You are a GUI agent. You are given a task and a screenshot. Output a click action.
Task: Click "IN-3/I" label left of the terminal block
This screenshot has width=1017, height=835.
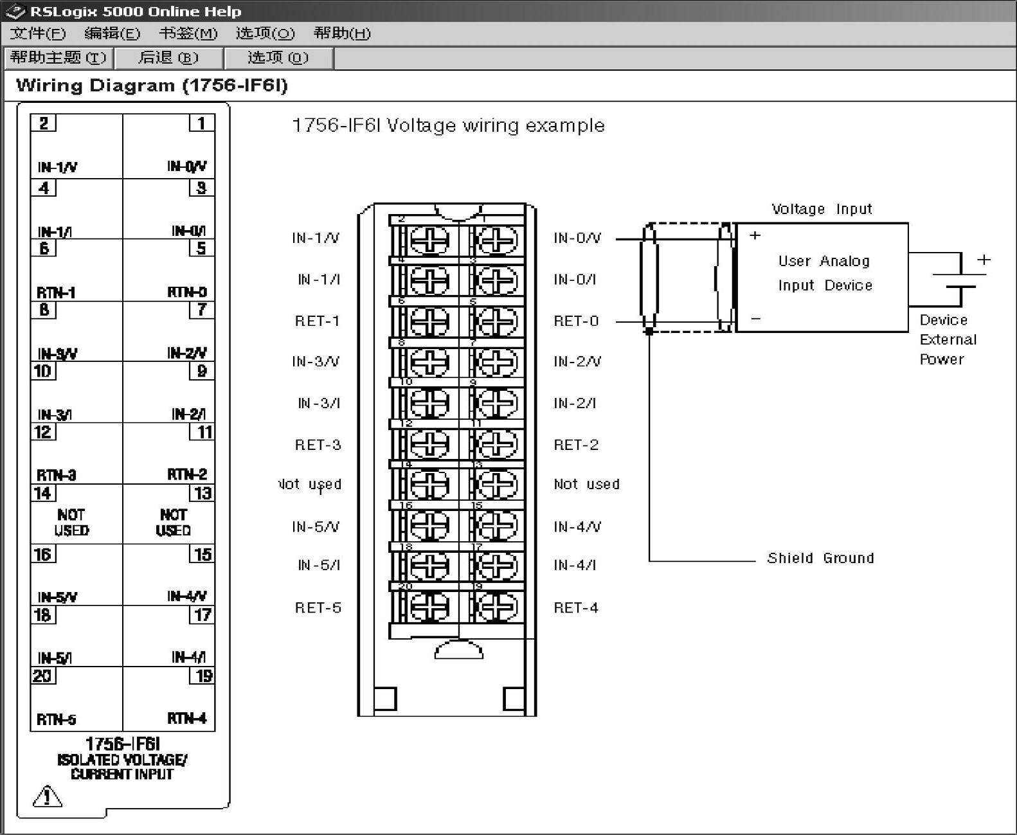click(319, 403)
